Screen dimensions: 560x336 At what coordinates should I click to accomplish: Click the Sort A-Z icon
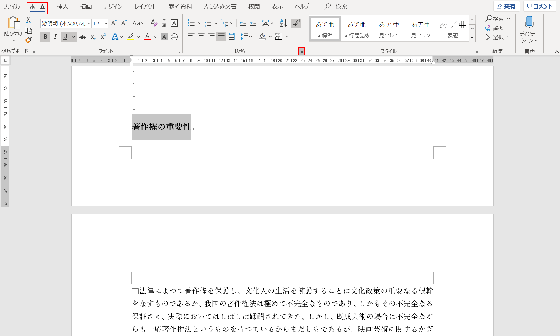tap(283, 23)
